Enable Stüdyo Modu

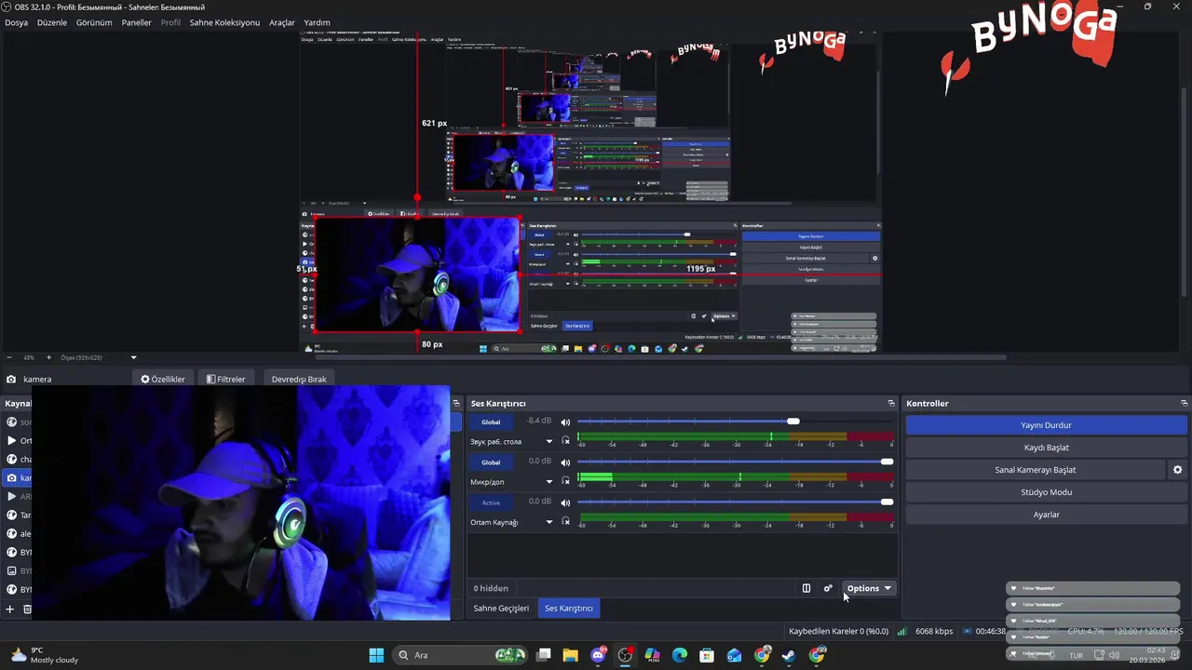pos(1046,492)
